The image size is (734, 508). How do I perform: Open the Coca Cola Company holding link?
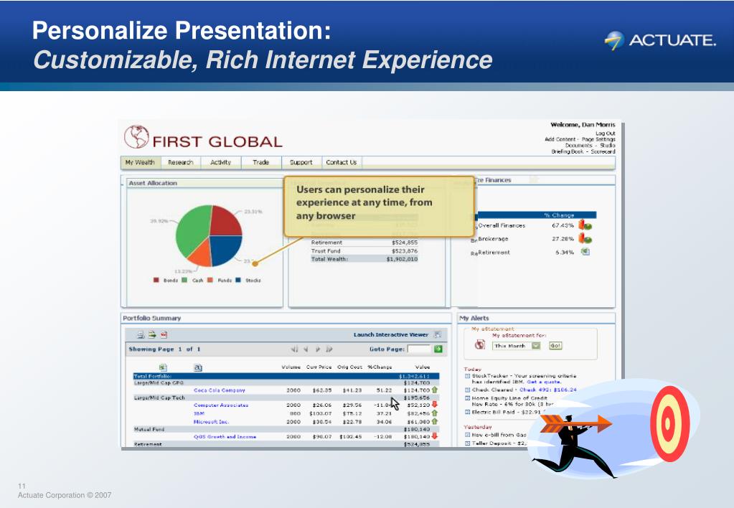pyautogui.click(x=220, y=390)
